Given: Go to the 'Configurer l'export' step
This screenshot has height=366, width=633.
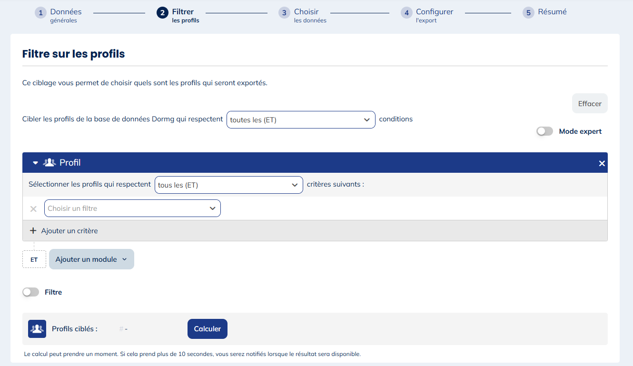Looking at the screenshot, I should 434,15.
